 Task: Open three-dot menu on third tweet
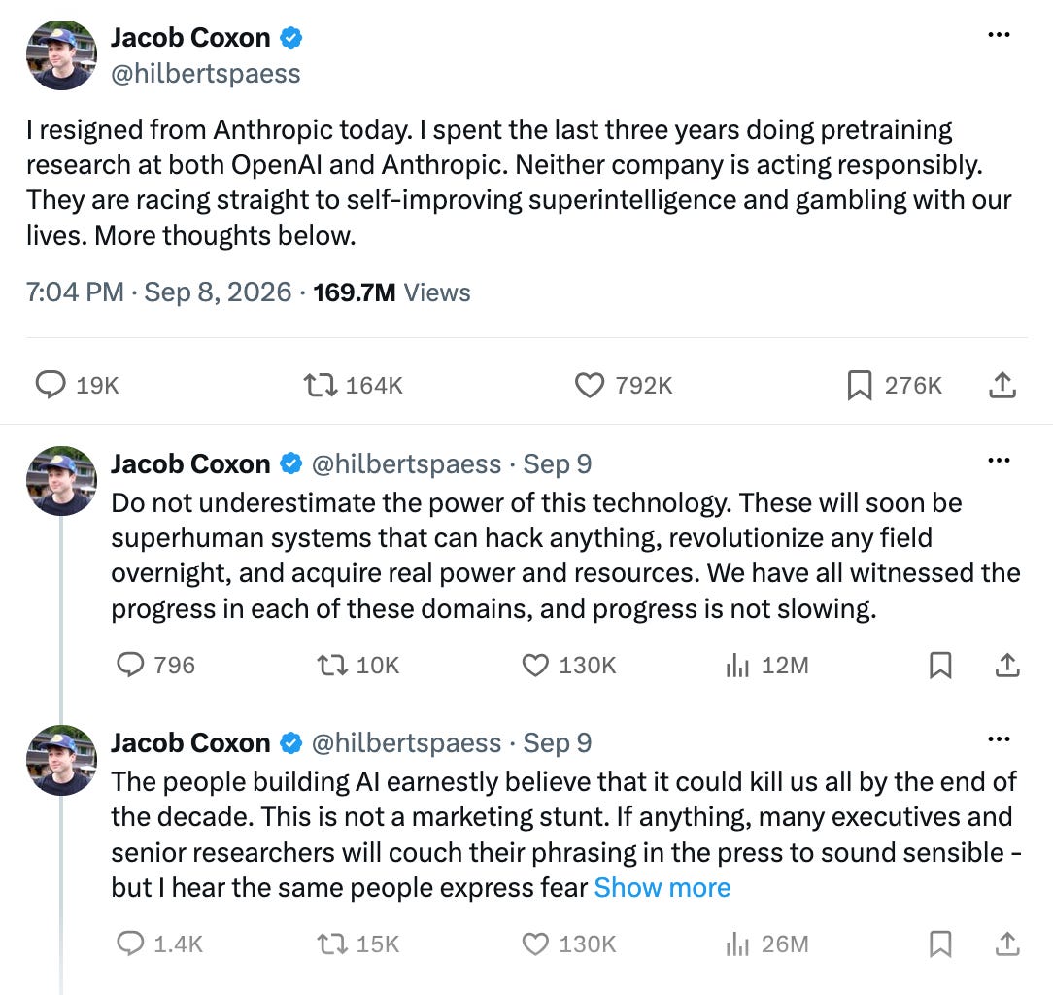click(999, 739)
